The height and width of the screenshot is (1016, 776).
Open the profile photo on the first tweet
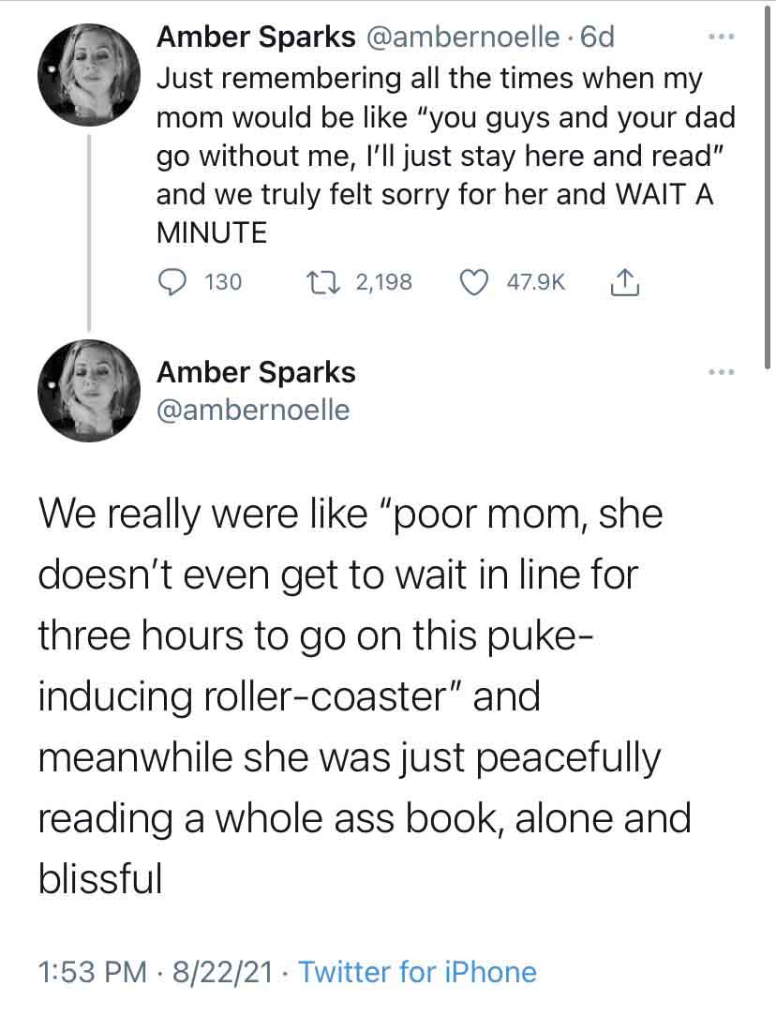click(89, 75)
